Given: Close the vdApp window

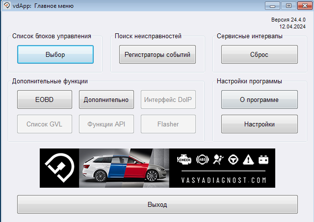Looking at the screenshot, I should coord(305,5).
